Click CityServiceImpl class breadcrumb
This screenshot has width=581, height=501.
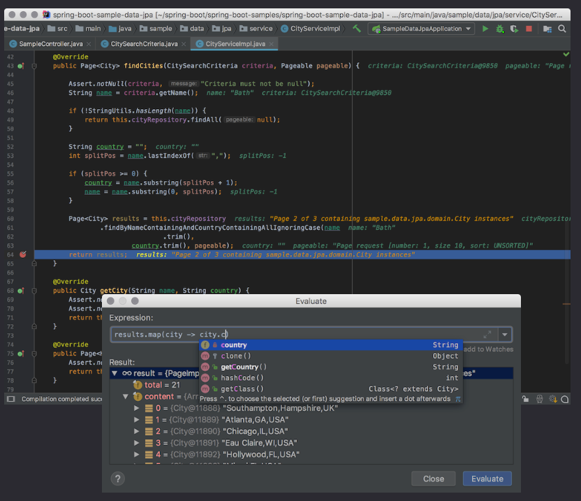pos(311,29)
